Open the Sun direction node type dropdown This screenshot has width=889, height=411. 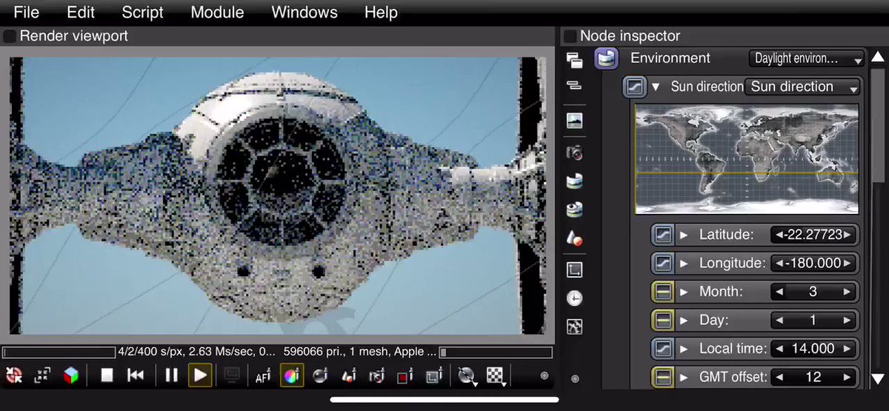(802, 87)
